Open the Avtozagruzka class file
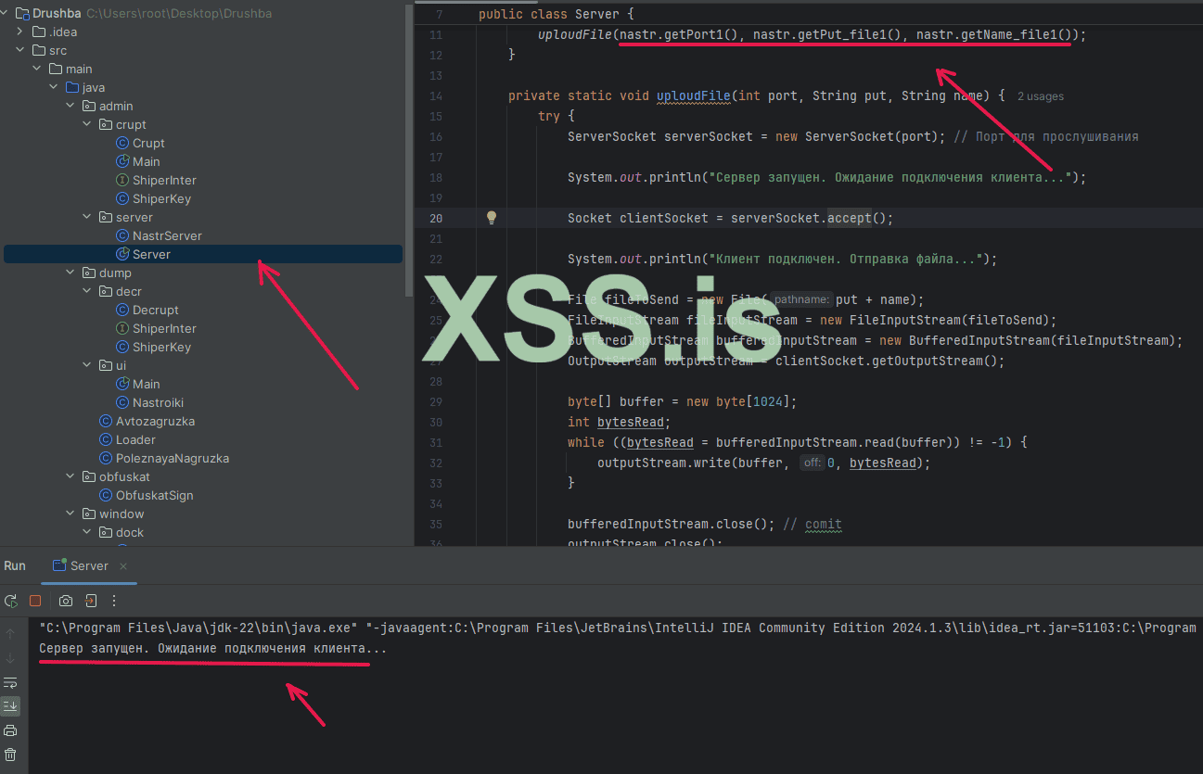1203x774 pixels. pyautogui.click(x=155, y=421)
